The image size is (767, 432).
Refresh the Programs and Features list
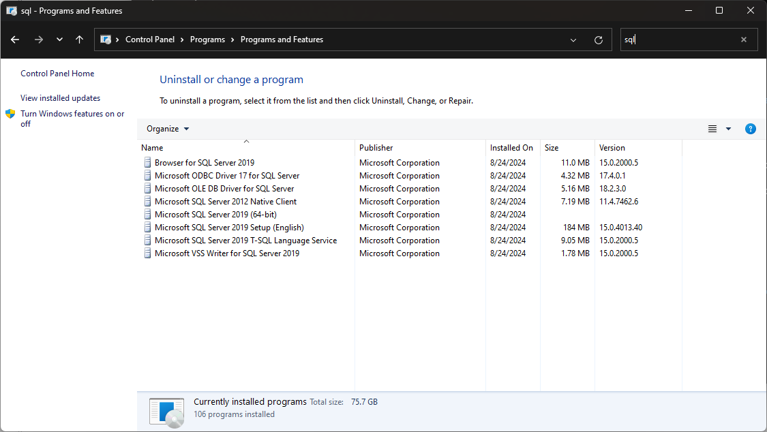598,40
